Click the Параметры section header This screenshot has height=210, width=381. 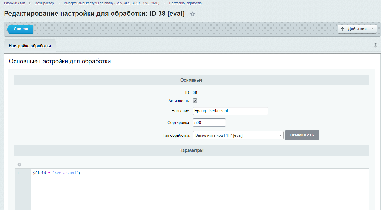click(191, 151)
